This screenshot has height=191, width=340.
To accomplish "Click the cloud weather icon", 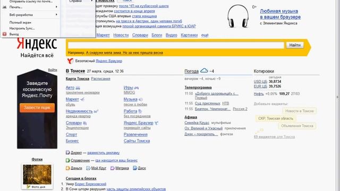I will click(204, 71).
